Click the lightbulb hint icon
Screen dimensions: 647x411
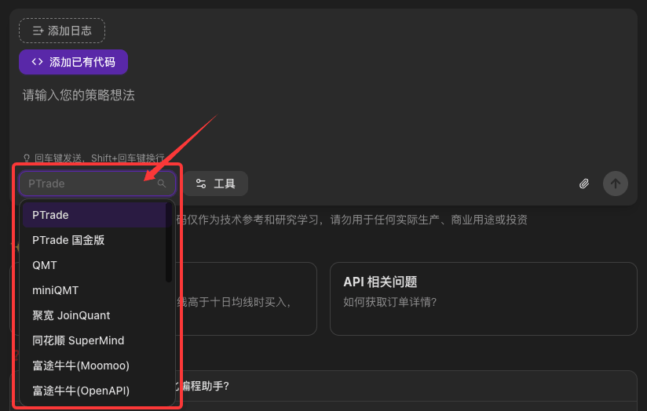click(x=27, y=158)
